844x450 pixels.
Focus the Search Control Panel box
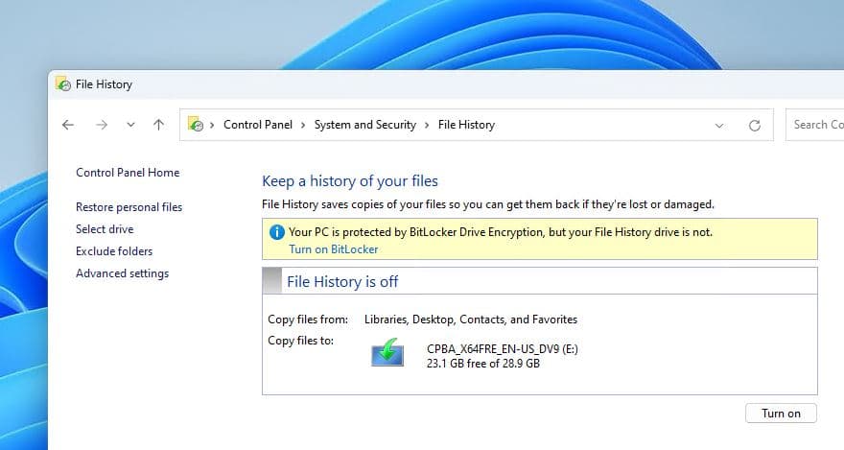coord(815,125)
